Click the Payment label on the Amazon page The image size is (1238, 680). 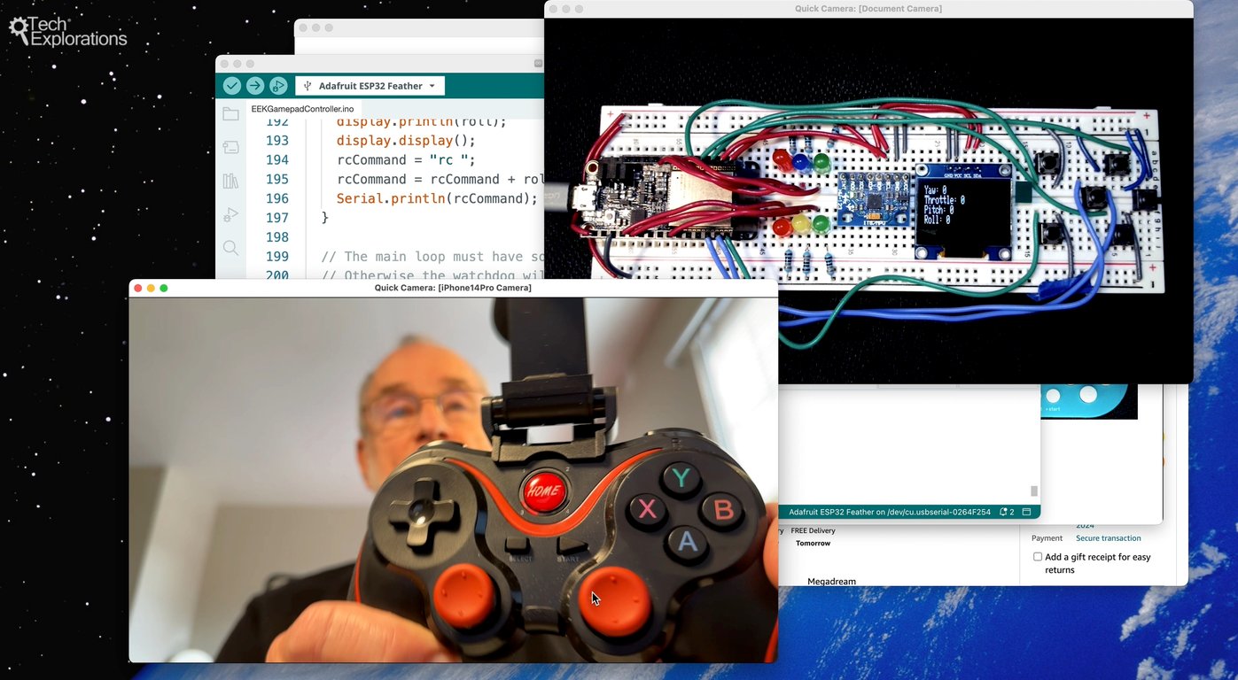coord(1047,538)
